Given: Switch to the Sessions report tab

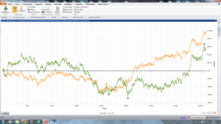Looking at the screenshot, I should point(65,17).
